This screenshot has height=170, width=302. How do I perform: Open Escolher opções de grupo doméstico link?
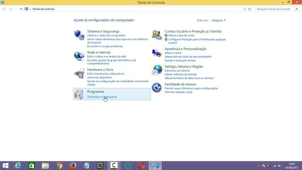[111, 62]
